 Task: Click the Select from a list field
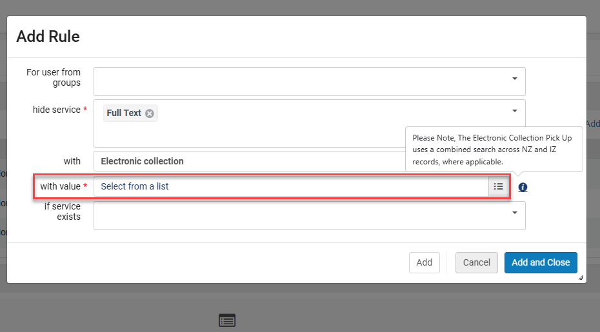[x=290, y=186]
